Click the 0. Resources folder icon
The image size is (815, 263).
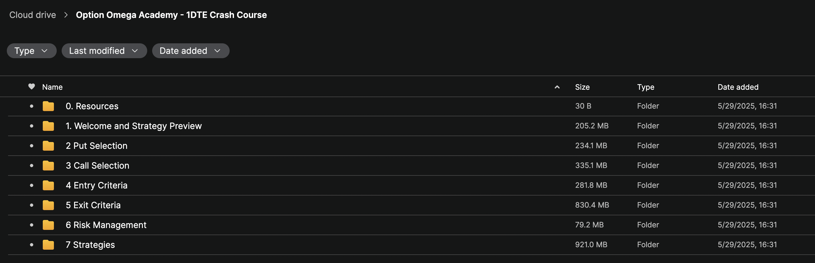point(48,106)
